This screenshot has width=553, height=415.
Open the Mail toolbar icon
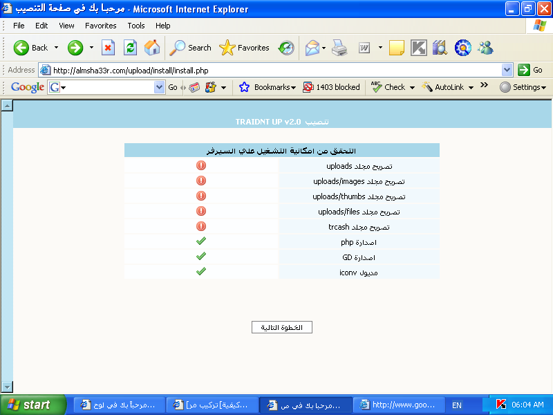(x=312, y=48)
